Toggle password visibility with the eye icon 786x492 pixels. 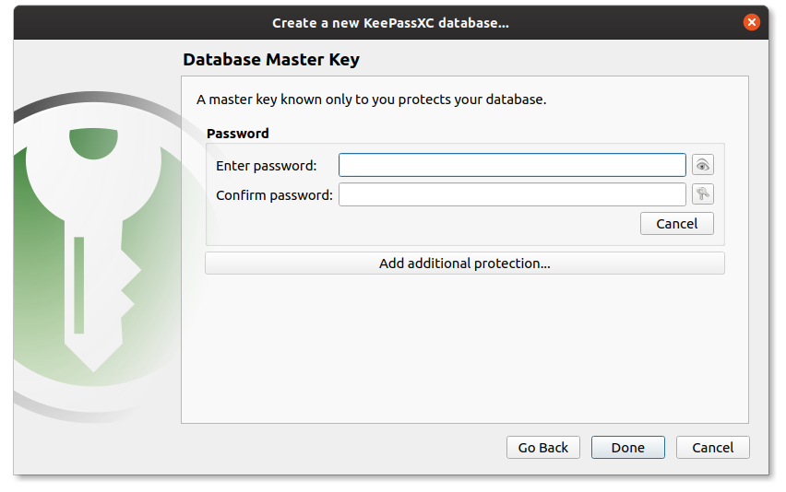click(x=703, y=165)
